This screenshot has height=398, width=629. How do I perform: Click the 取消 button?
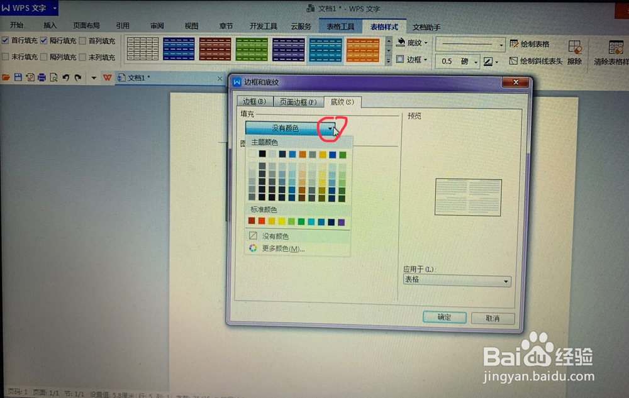(493, 318)
